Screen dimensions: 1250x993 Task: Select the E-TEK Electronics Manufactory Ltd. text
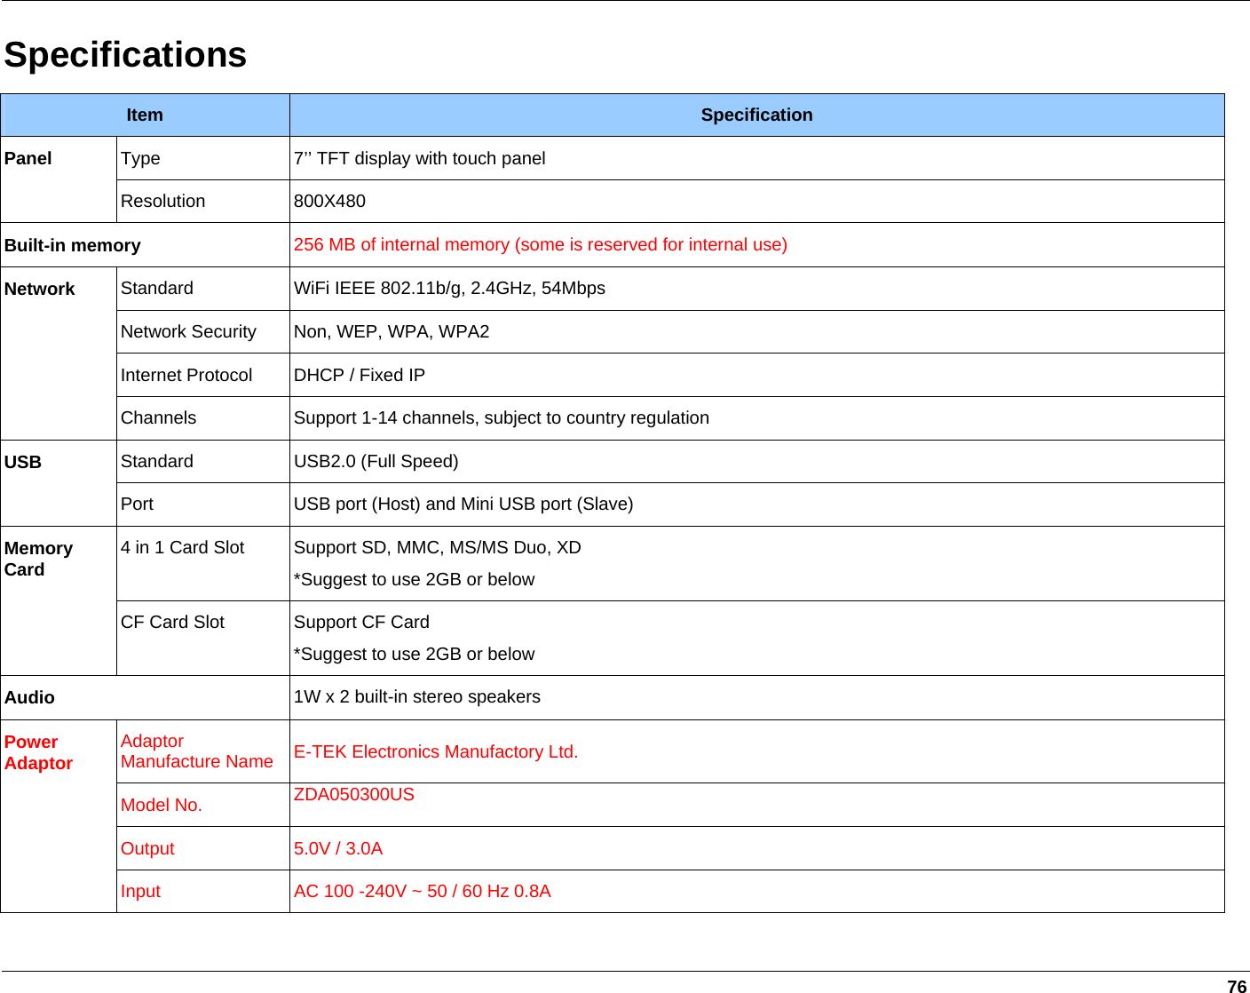click(436, 751)
